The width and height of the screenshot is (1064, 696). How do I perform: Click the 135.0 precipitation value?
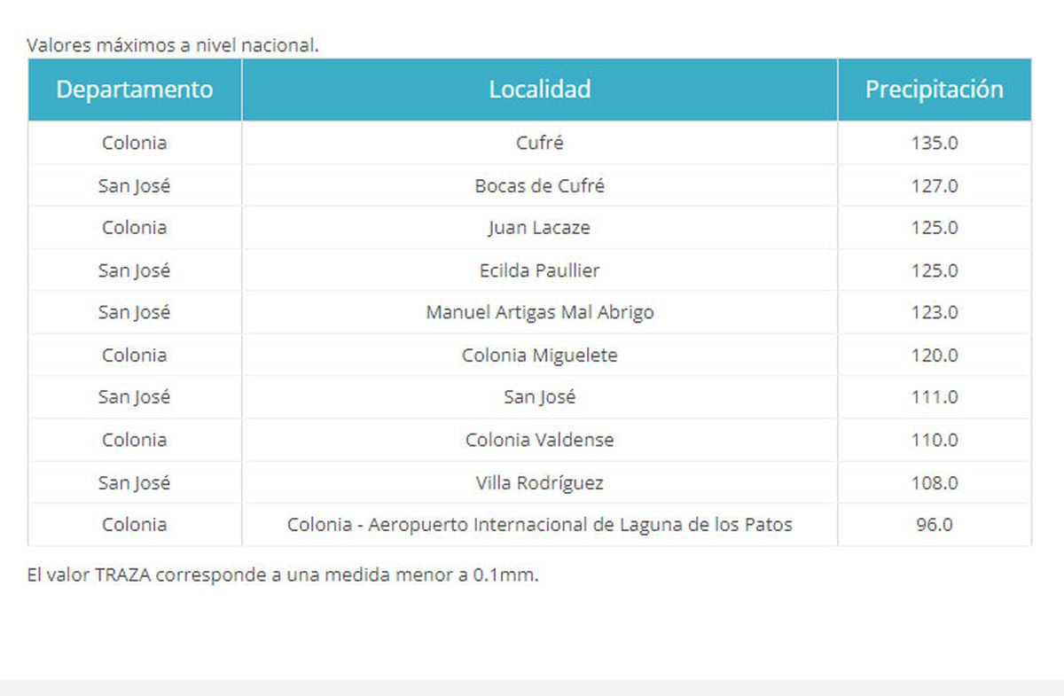point(934,143)
